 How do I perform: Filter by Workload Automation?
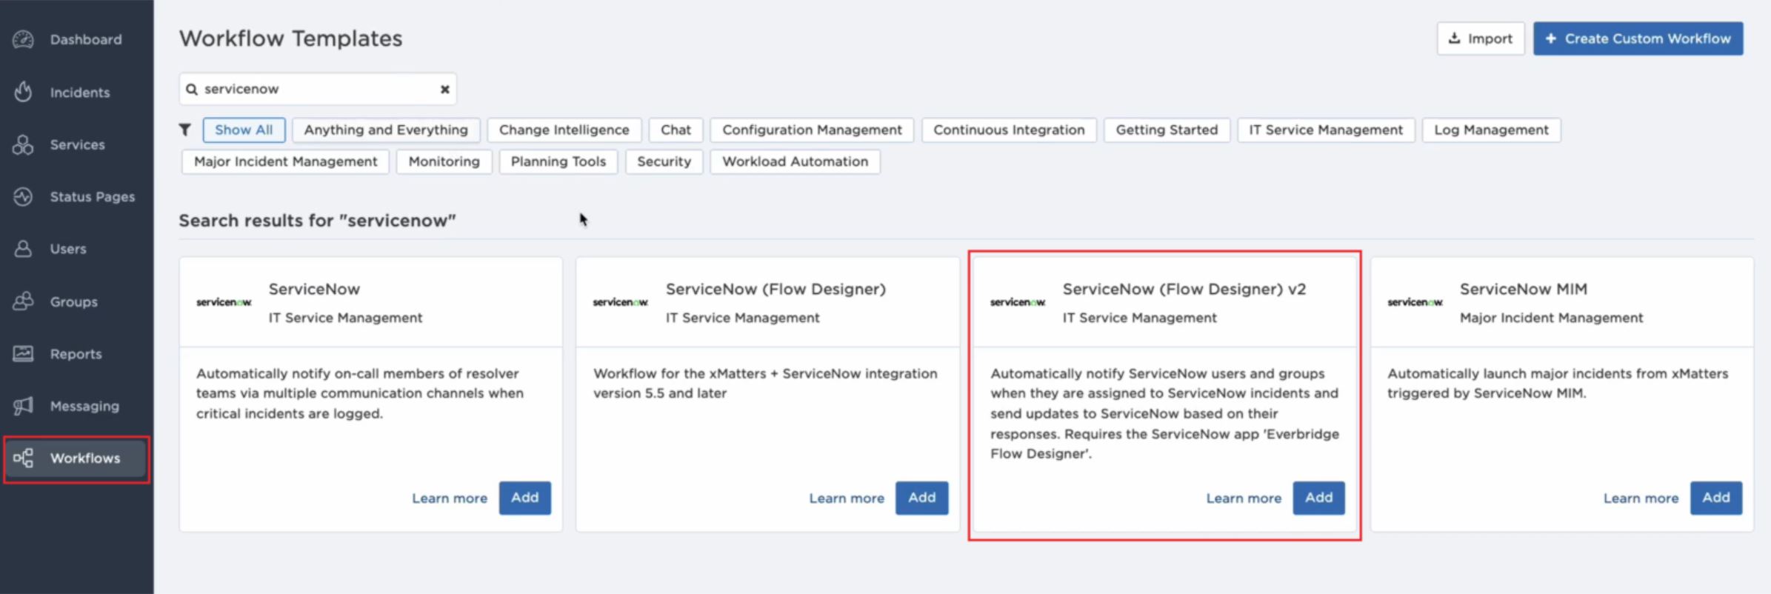coord(795,161)
